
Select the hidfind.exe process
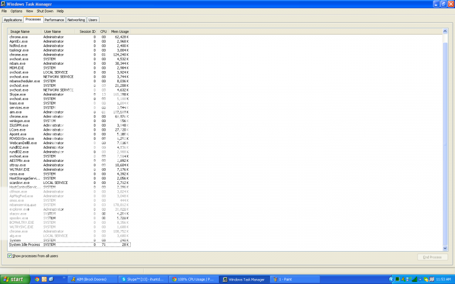[69, 46]
